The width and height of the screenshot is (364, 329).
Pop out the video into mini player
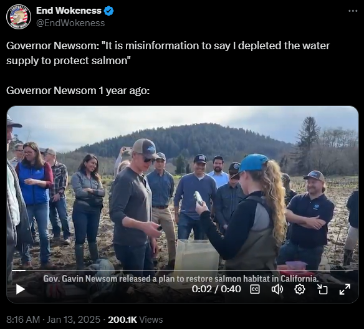tap(322, 289)
